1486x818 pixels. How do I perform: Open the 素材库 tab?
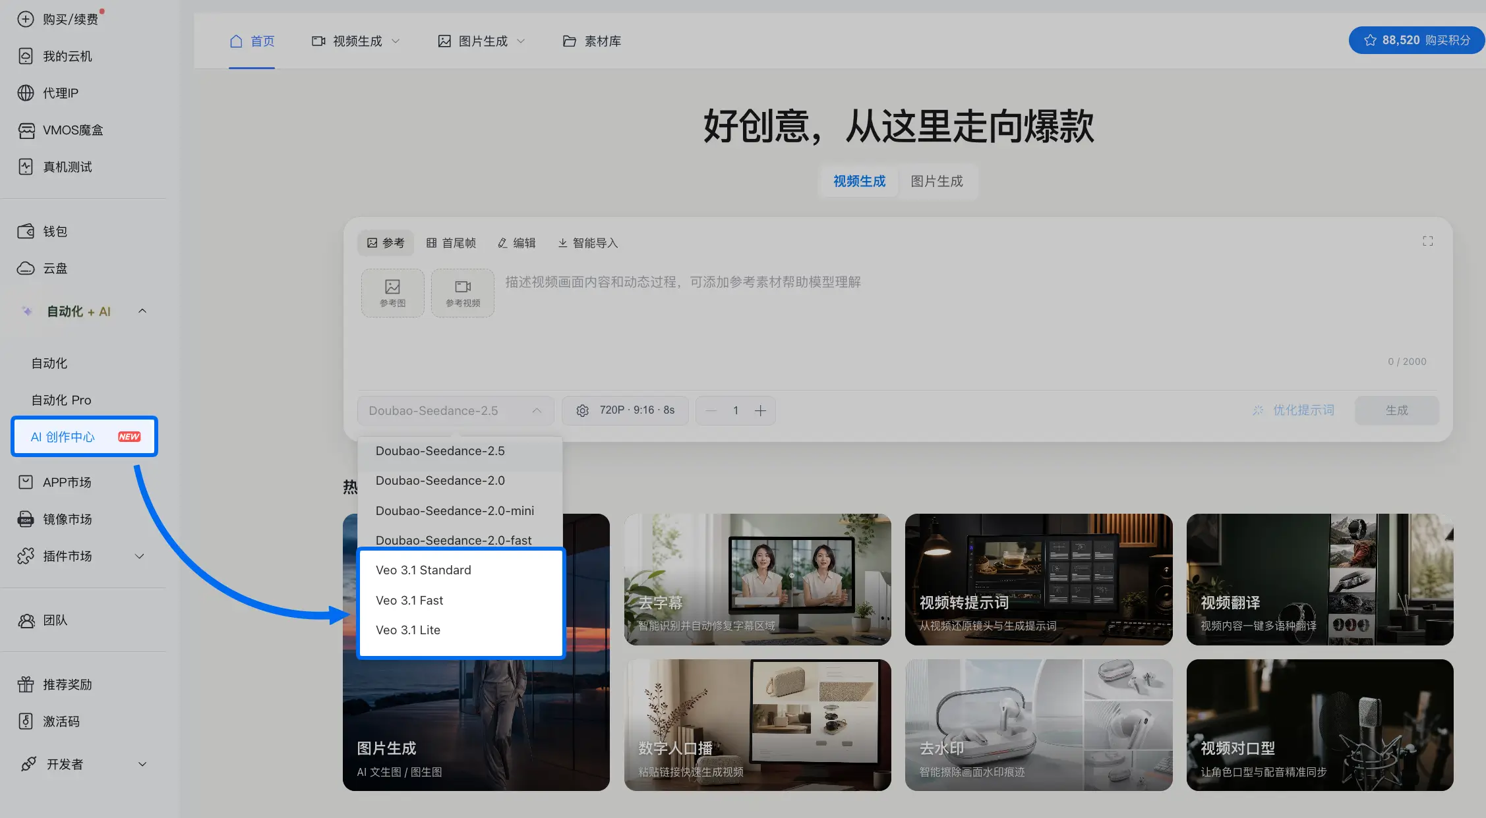pos(592,41)
